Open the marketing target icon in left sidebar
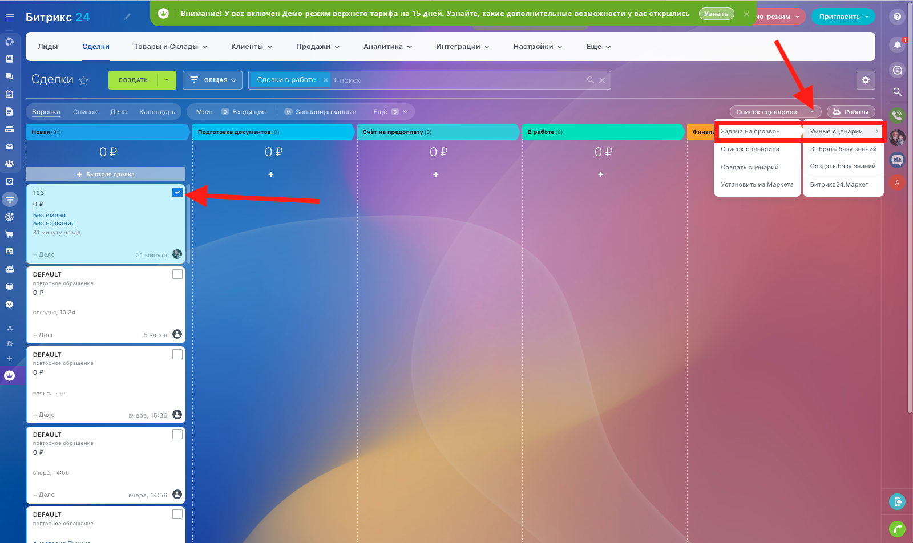Screen dimensions: 913x543 tap(9, 217)
